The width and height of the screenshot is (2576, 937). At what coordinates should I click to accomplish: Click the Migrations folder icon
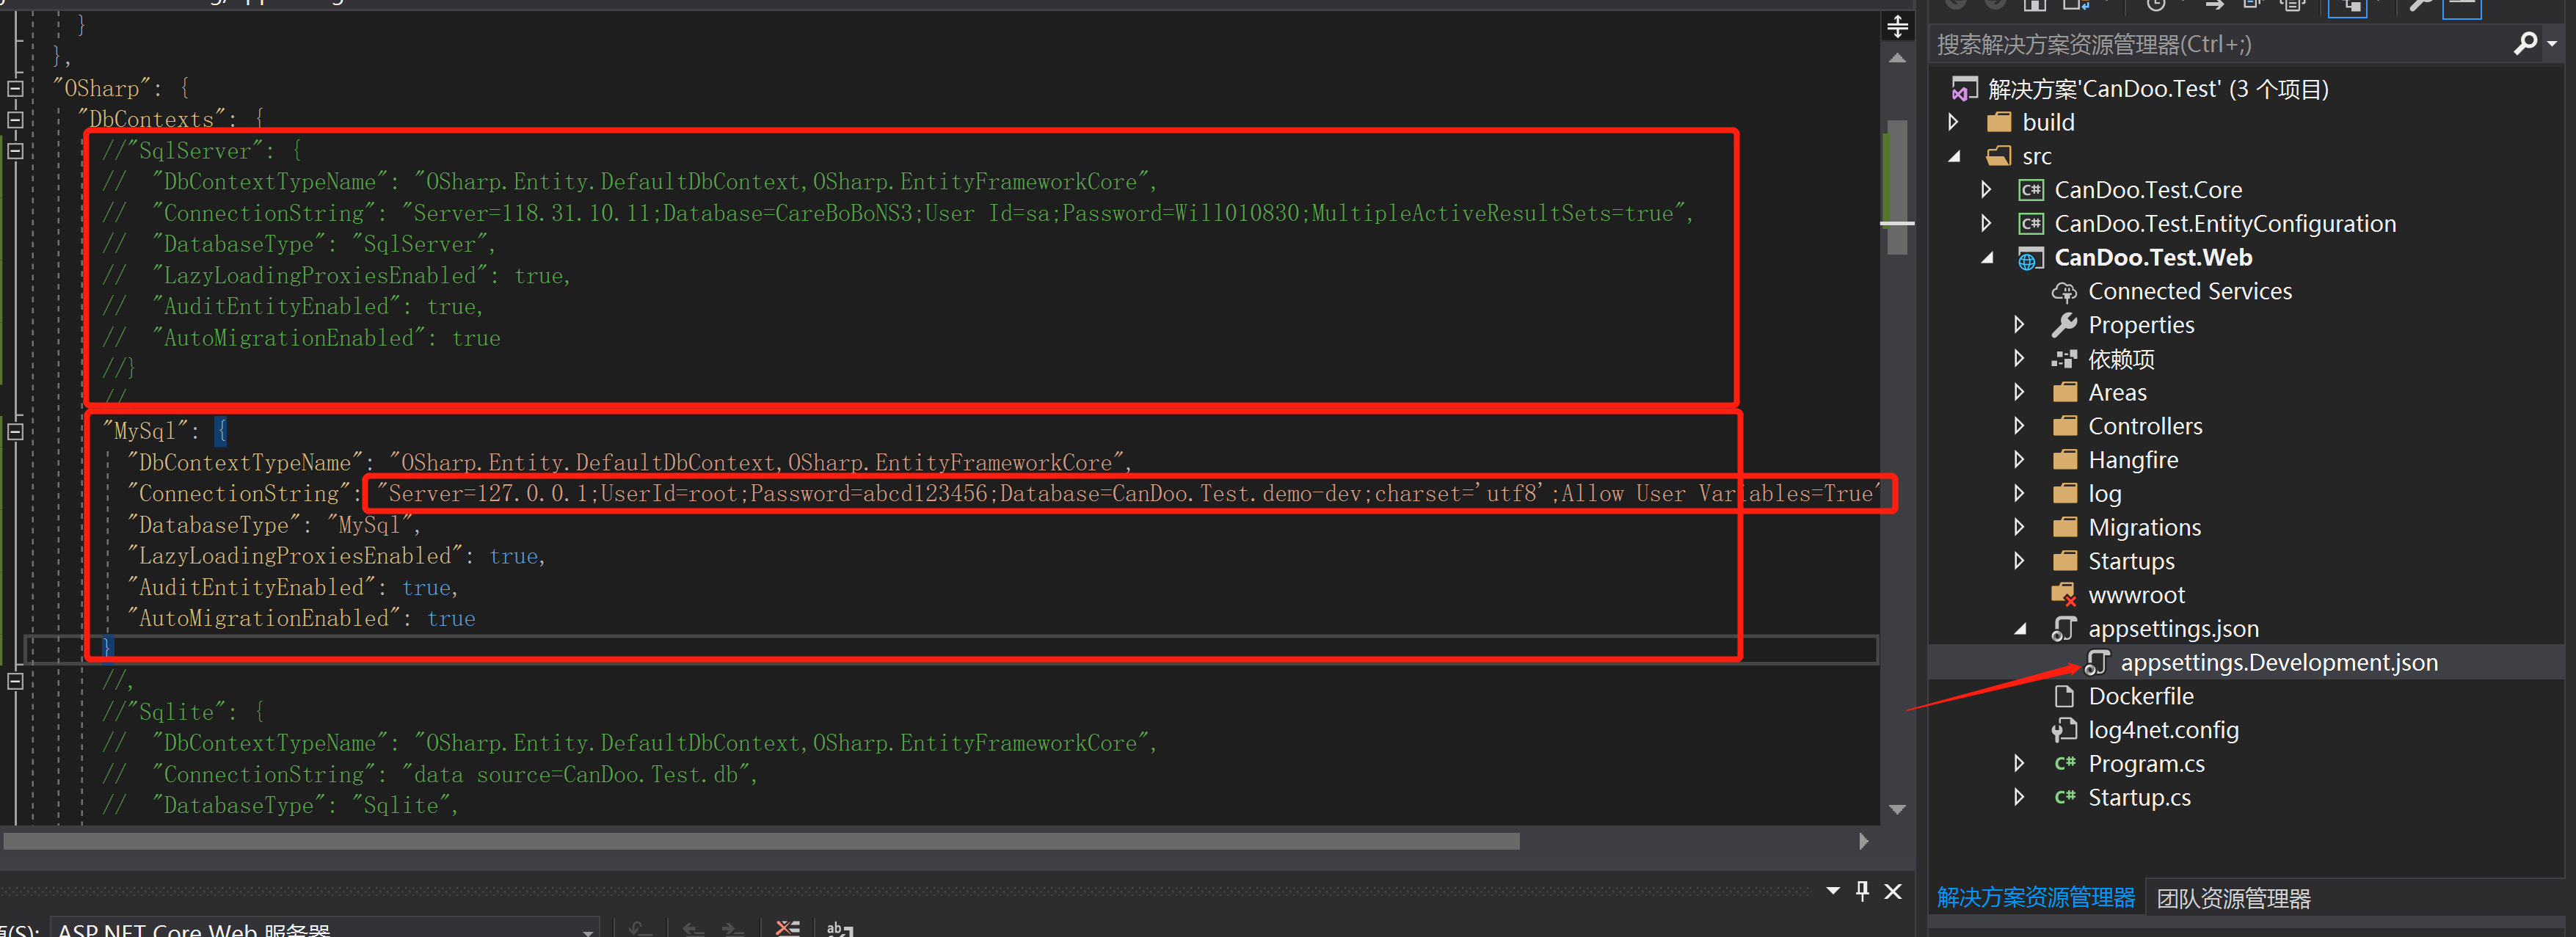[2065, 527]
